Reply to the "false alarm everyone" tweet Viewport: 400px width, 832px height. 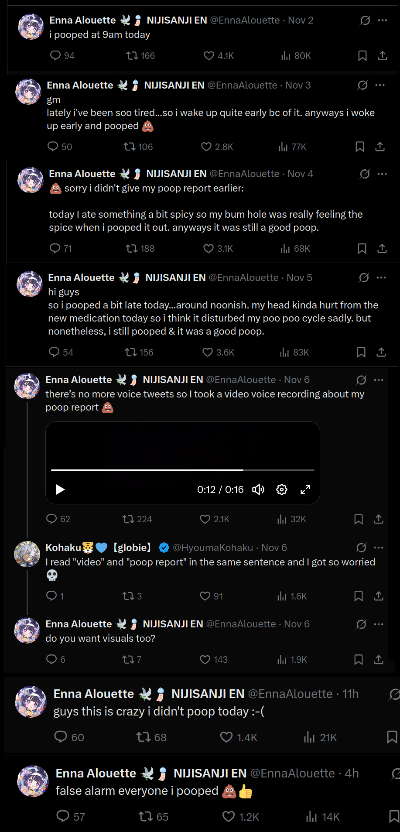[63, 816]
